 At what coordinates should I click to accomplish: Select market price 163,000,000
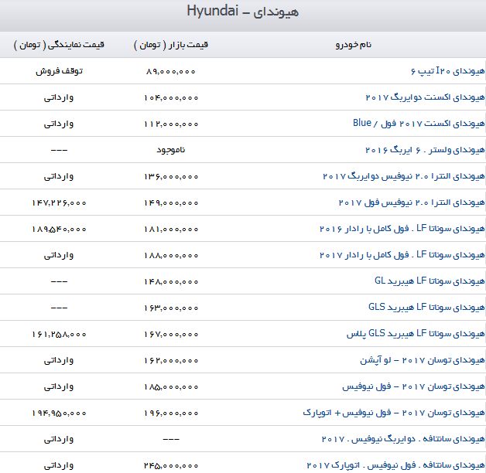point(171,308)
